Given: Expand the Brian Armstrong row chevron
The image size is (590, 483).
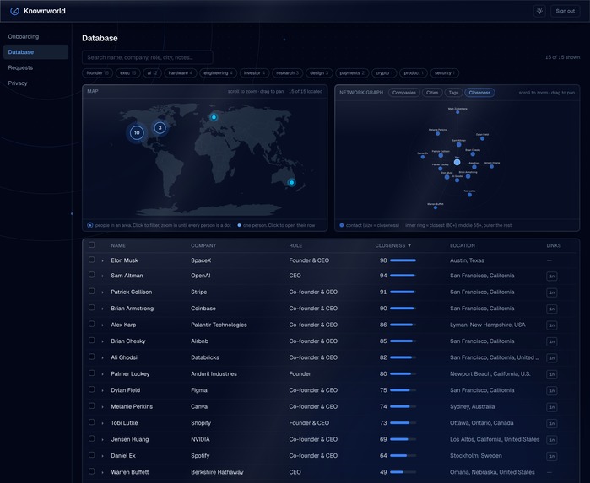Looking at the screenshot, I should coord(102,309).
